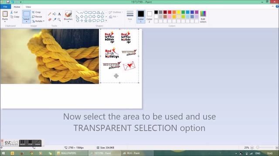Viewport: 279px width, 156px height.
Task: Click the zoom out minus button
Action: tap(252, 147)
